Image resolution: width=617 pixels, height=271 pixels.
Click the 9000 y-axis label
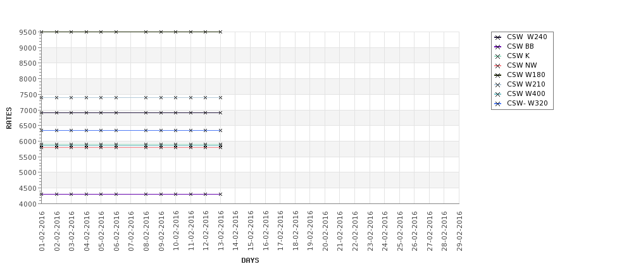click(x=28, y=48)
